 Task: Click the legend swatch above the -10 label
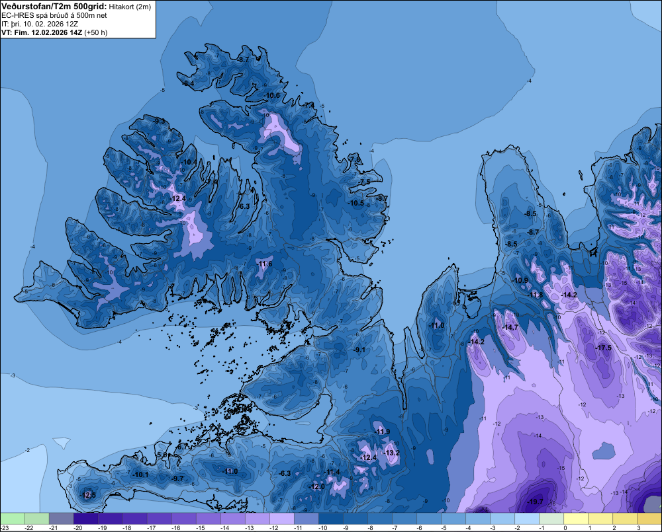(330, 519)
